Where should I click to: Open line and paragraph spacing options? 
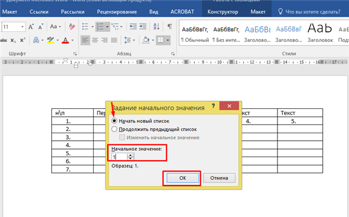pos(130,40)
